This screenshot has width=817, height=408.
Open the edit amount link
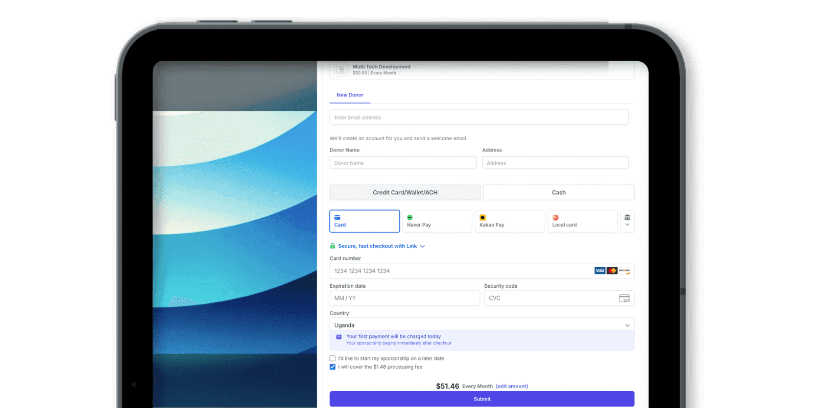(512, 386)
